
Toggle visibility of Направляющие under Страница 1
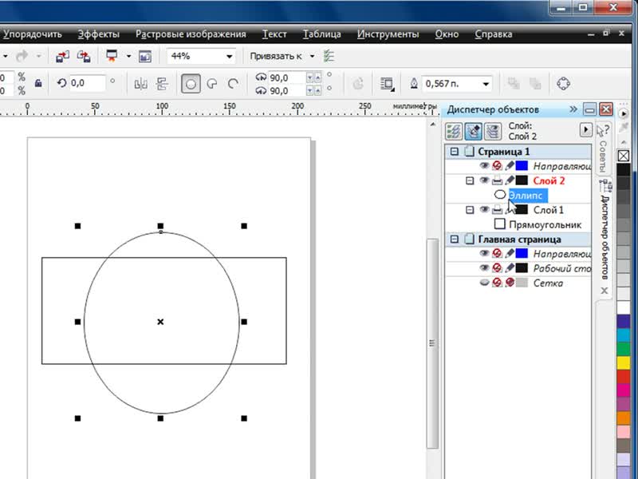tap(484, 165)
